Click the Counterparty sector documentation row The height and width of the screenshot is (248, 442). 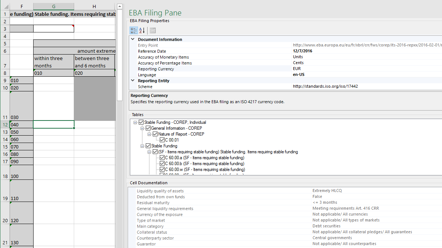[x=285, y=238]
